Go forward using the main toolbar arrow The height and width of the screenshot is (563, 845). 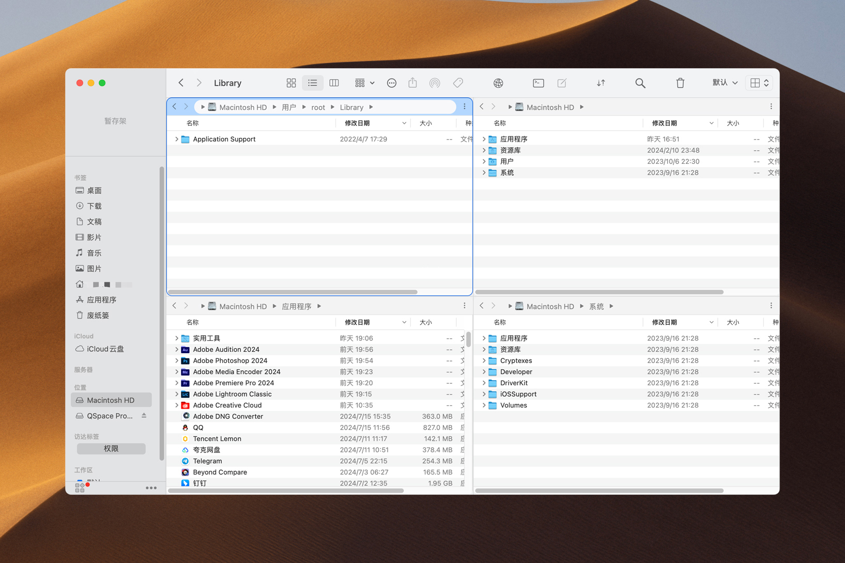pos(199,83)
